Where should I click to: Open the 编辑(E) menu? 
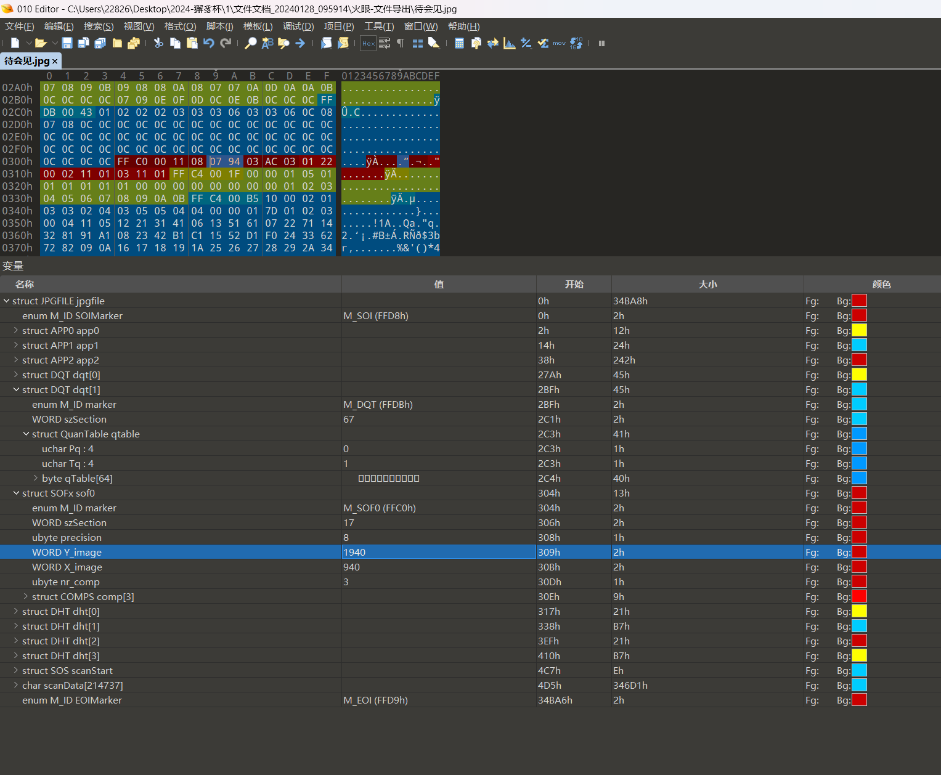click(x=59, y=26)
